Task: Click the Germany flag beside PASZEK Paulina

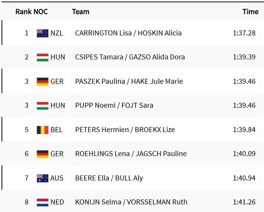Action: coord(42,82)
